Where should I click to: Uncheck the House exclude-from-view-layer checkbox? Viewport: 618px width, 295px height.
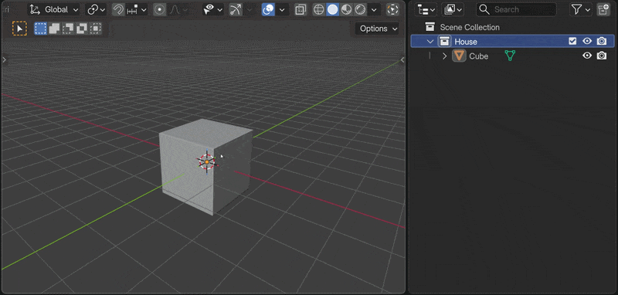click(x=572, y=41)
